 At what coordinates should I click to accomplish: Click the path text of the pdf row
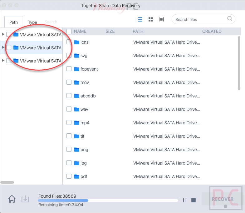coord(167,176)
